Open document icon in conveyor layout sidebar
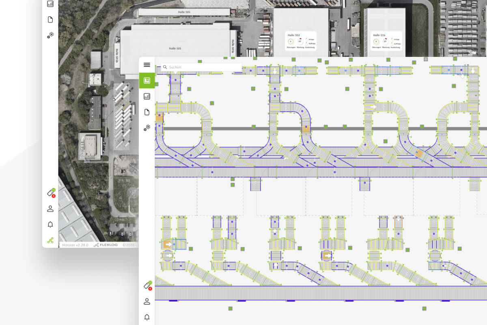487x325 pixels. [147, 112]
